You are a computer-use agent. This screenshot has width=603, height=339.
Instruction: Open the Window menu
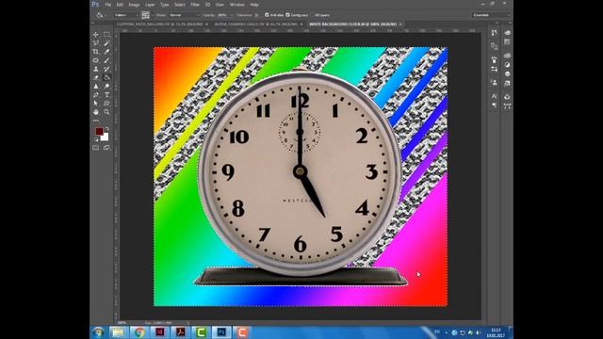[x=236, y=5]
